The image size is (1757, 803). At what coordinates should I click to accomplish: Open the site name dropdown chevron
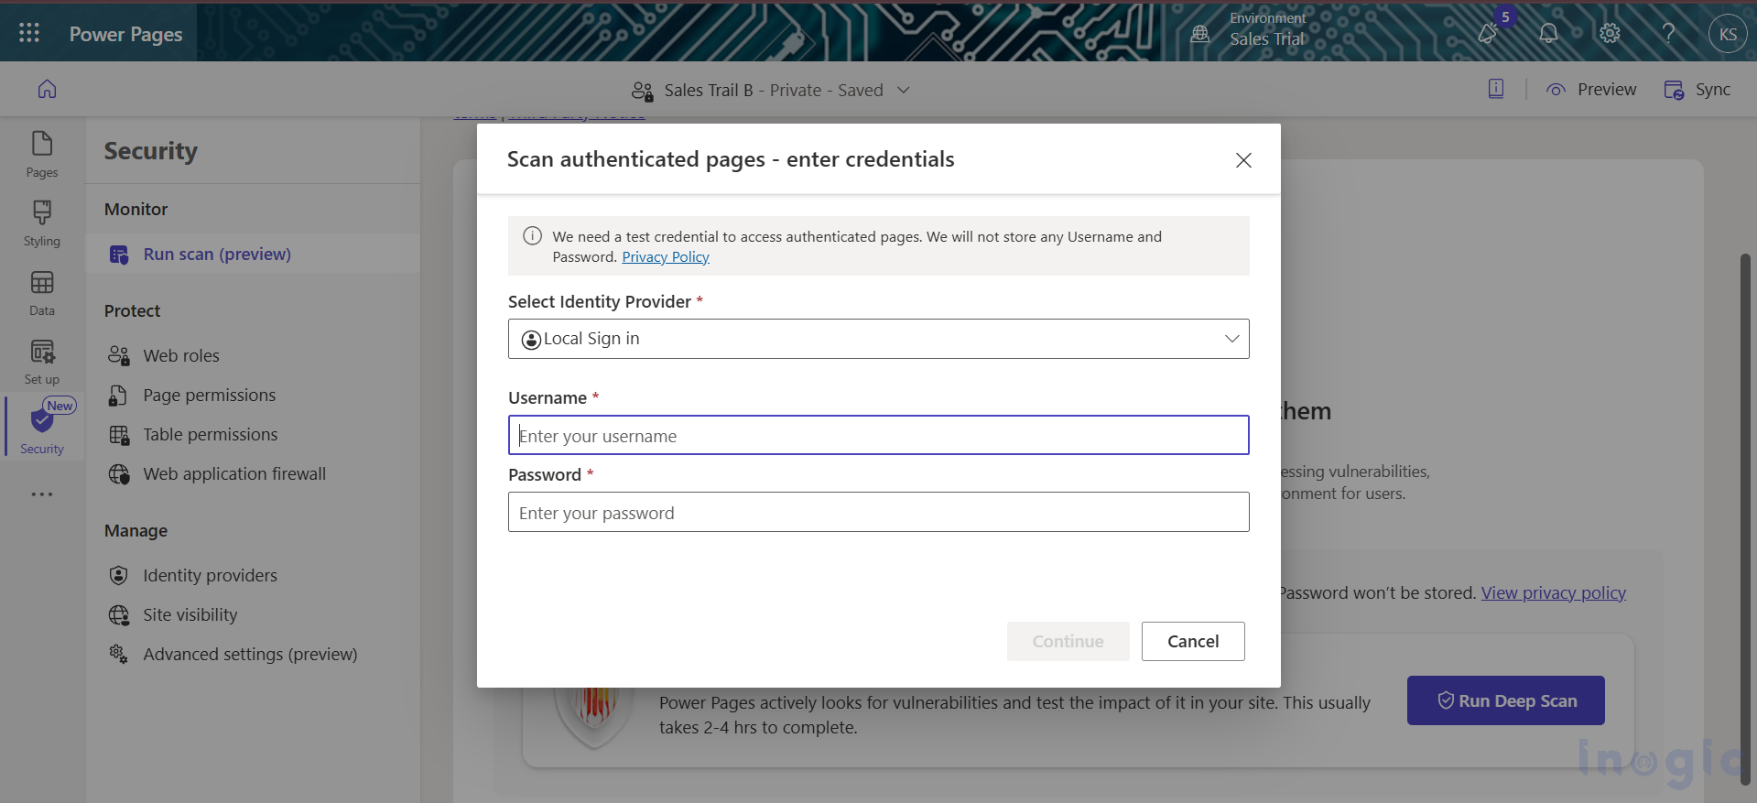tap(904, 90)
